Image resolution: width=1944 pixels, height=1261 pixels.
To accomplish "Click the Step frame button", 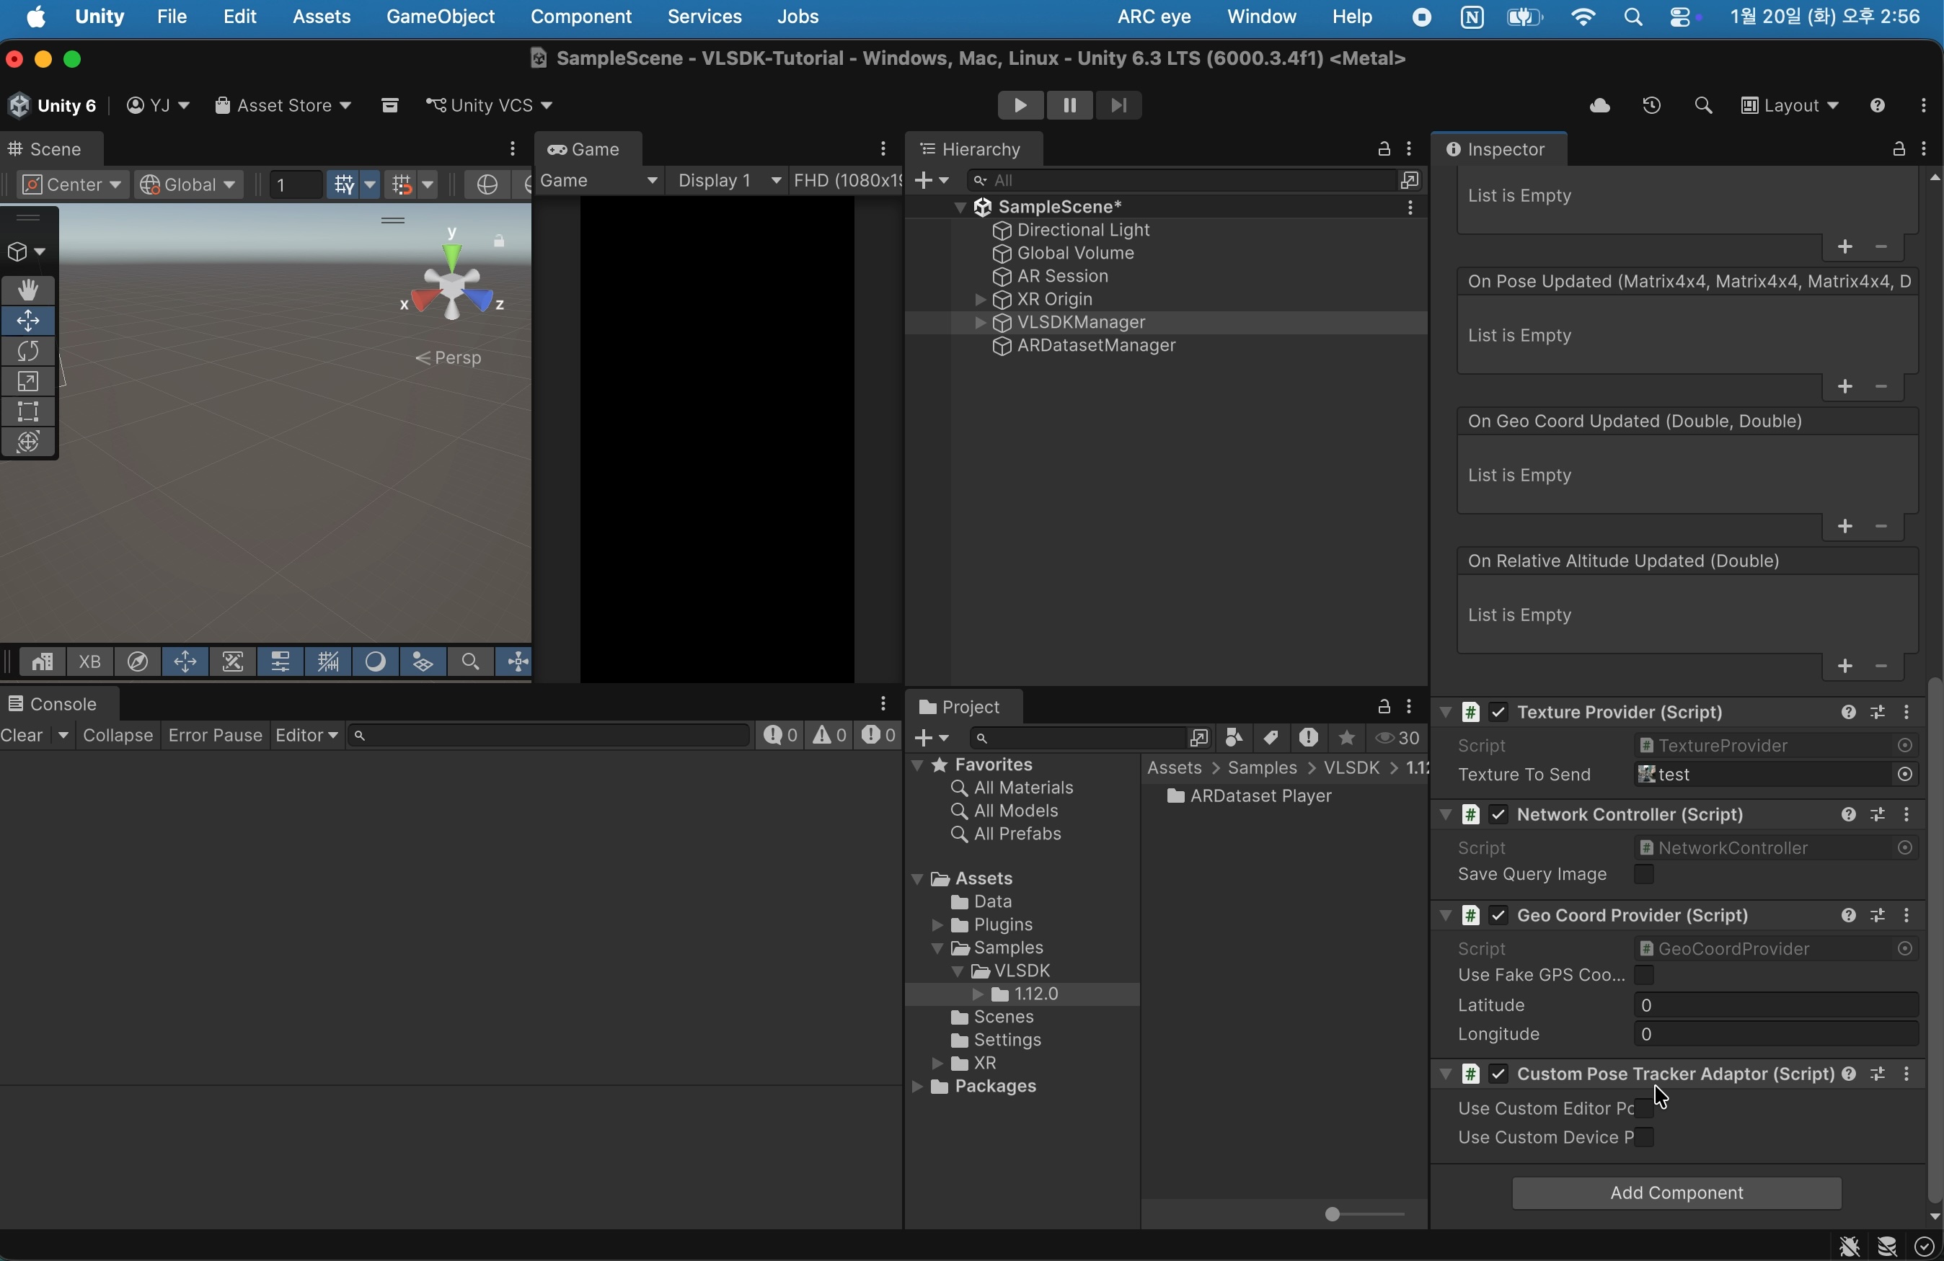I will pos(1118,105).
